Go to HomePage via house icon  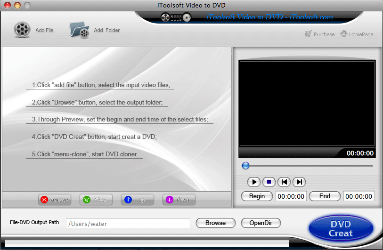[344, 34]
